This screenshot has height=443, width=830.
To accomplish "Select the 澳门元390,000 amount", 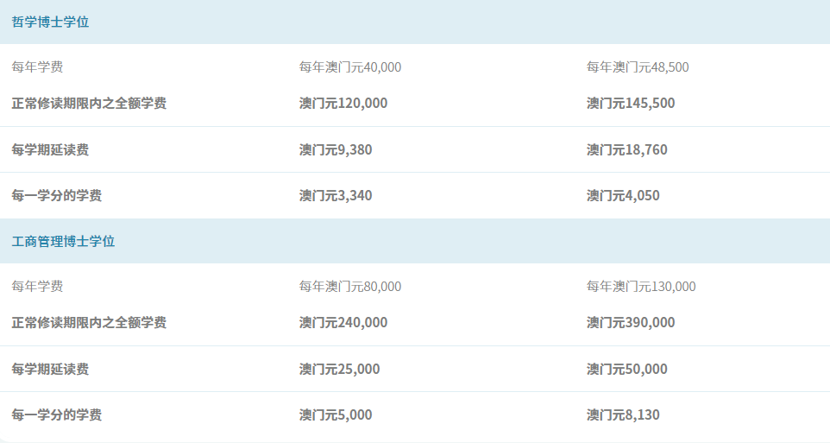I will 631,322.
